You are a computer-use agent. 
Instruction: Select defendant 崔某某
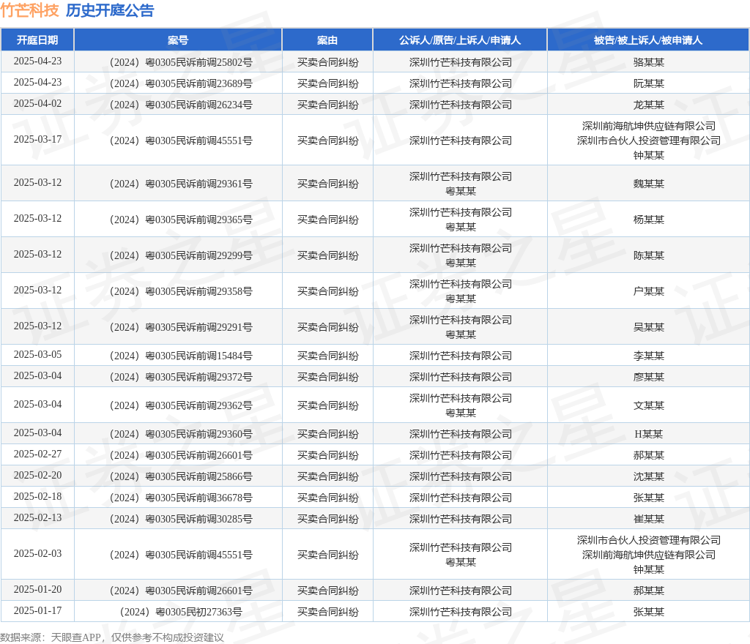(649, 519)
